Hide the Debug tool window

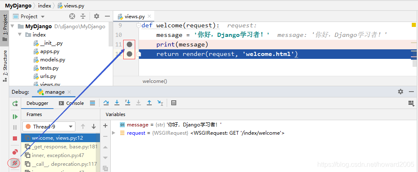(411, 92)
